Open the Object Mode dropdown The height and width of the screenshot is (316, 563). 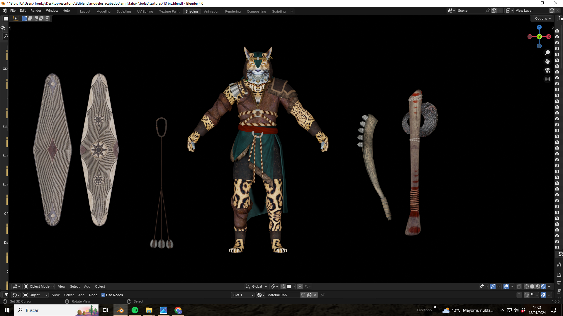(39, 286)
